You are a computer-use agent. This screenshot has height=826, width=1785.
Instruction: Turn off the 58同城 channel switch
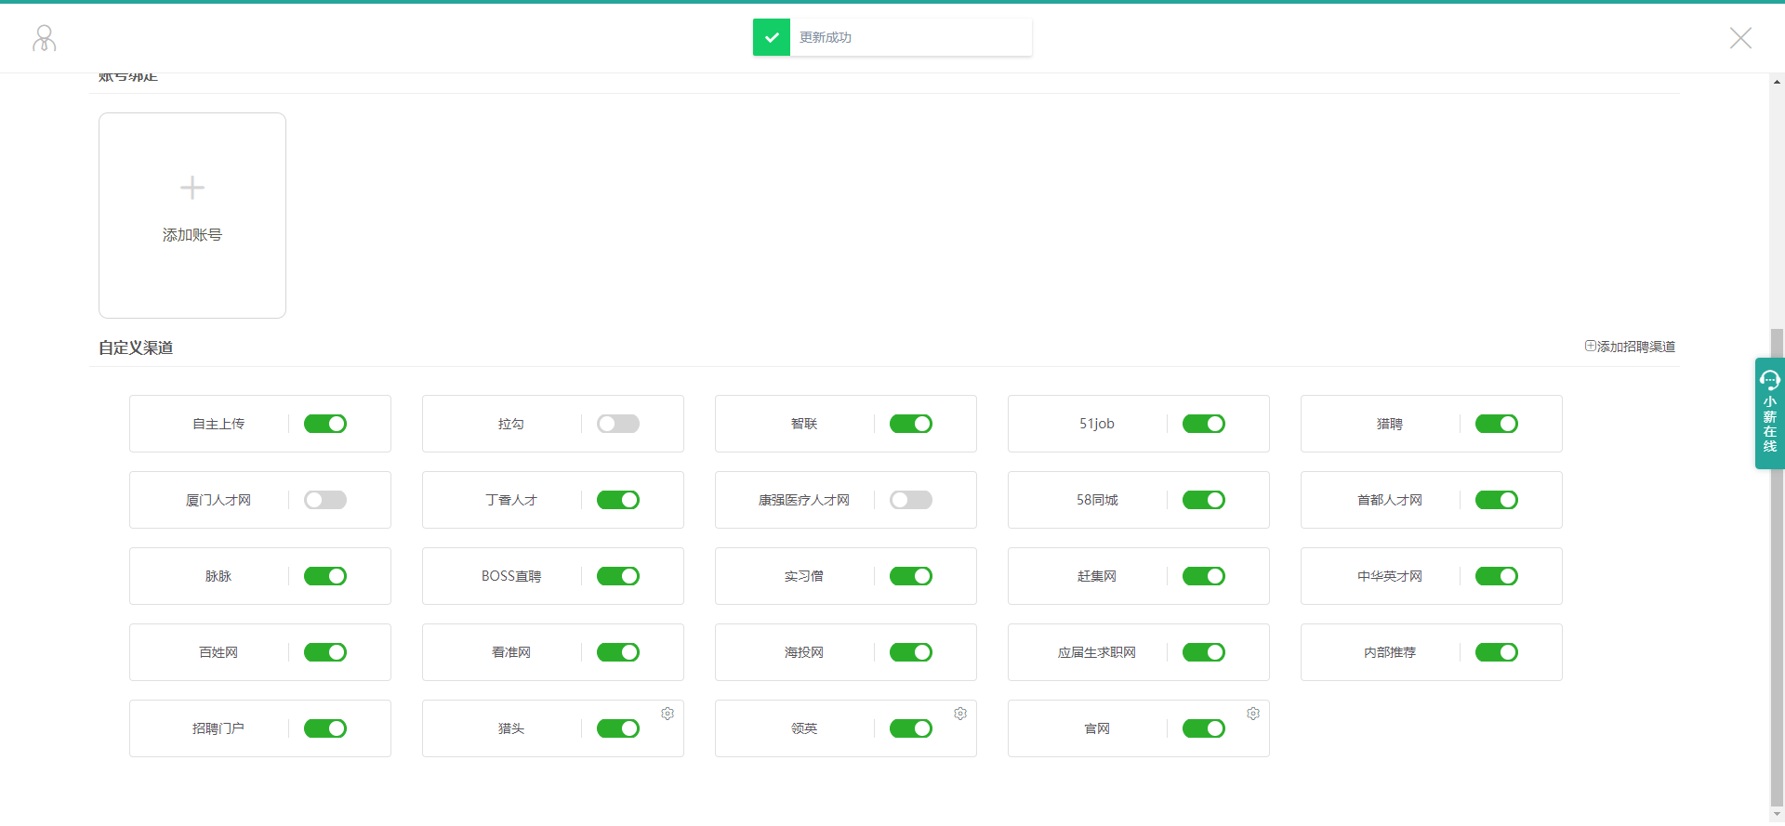coord(1204,500)
